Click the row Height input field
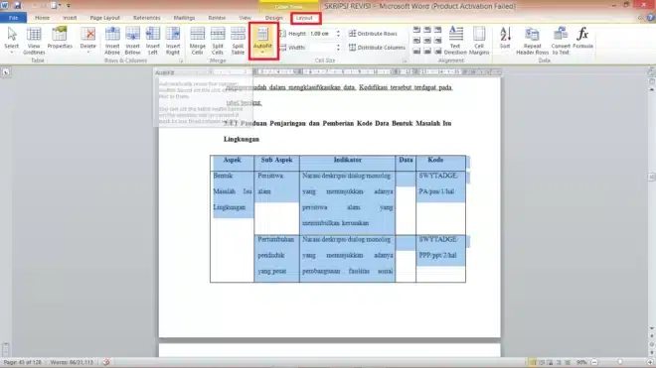This screenshot has height=368, width=656. pyautogui.click(x=322, y=34)
